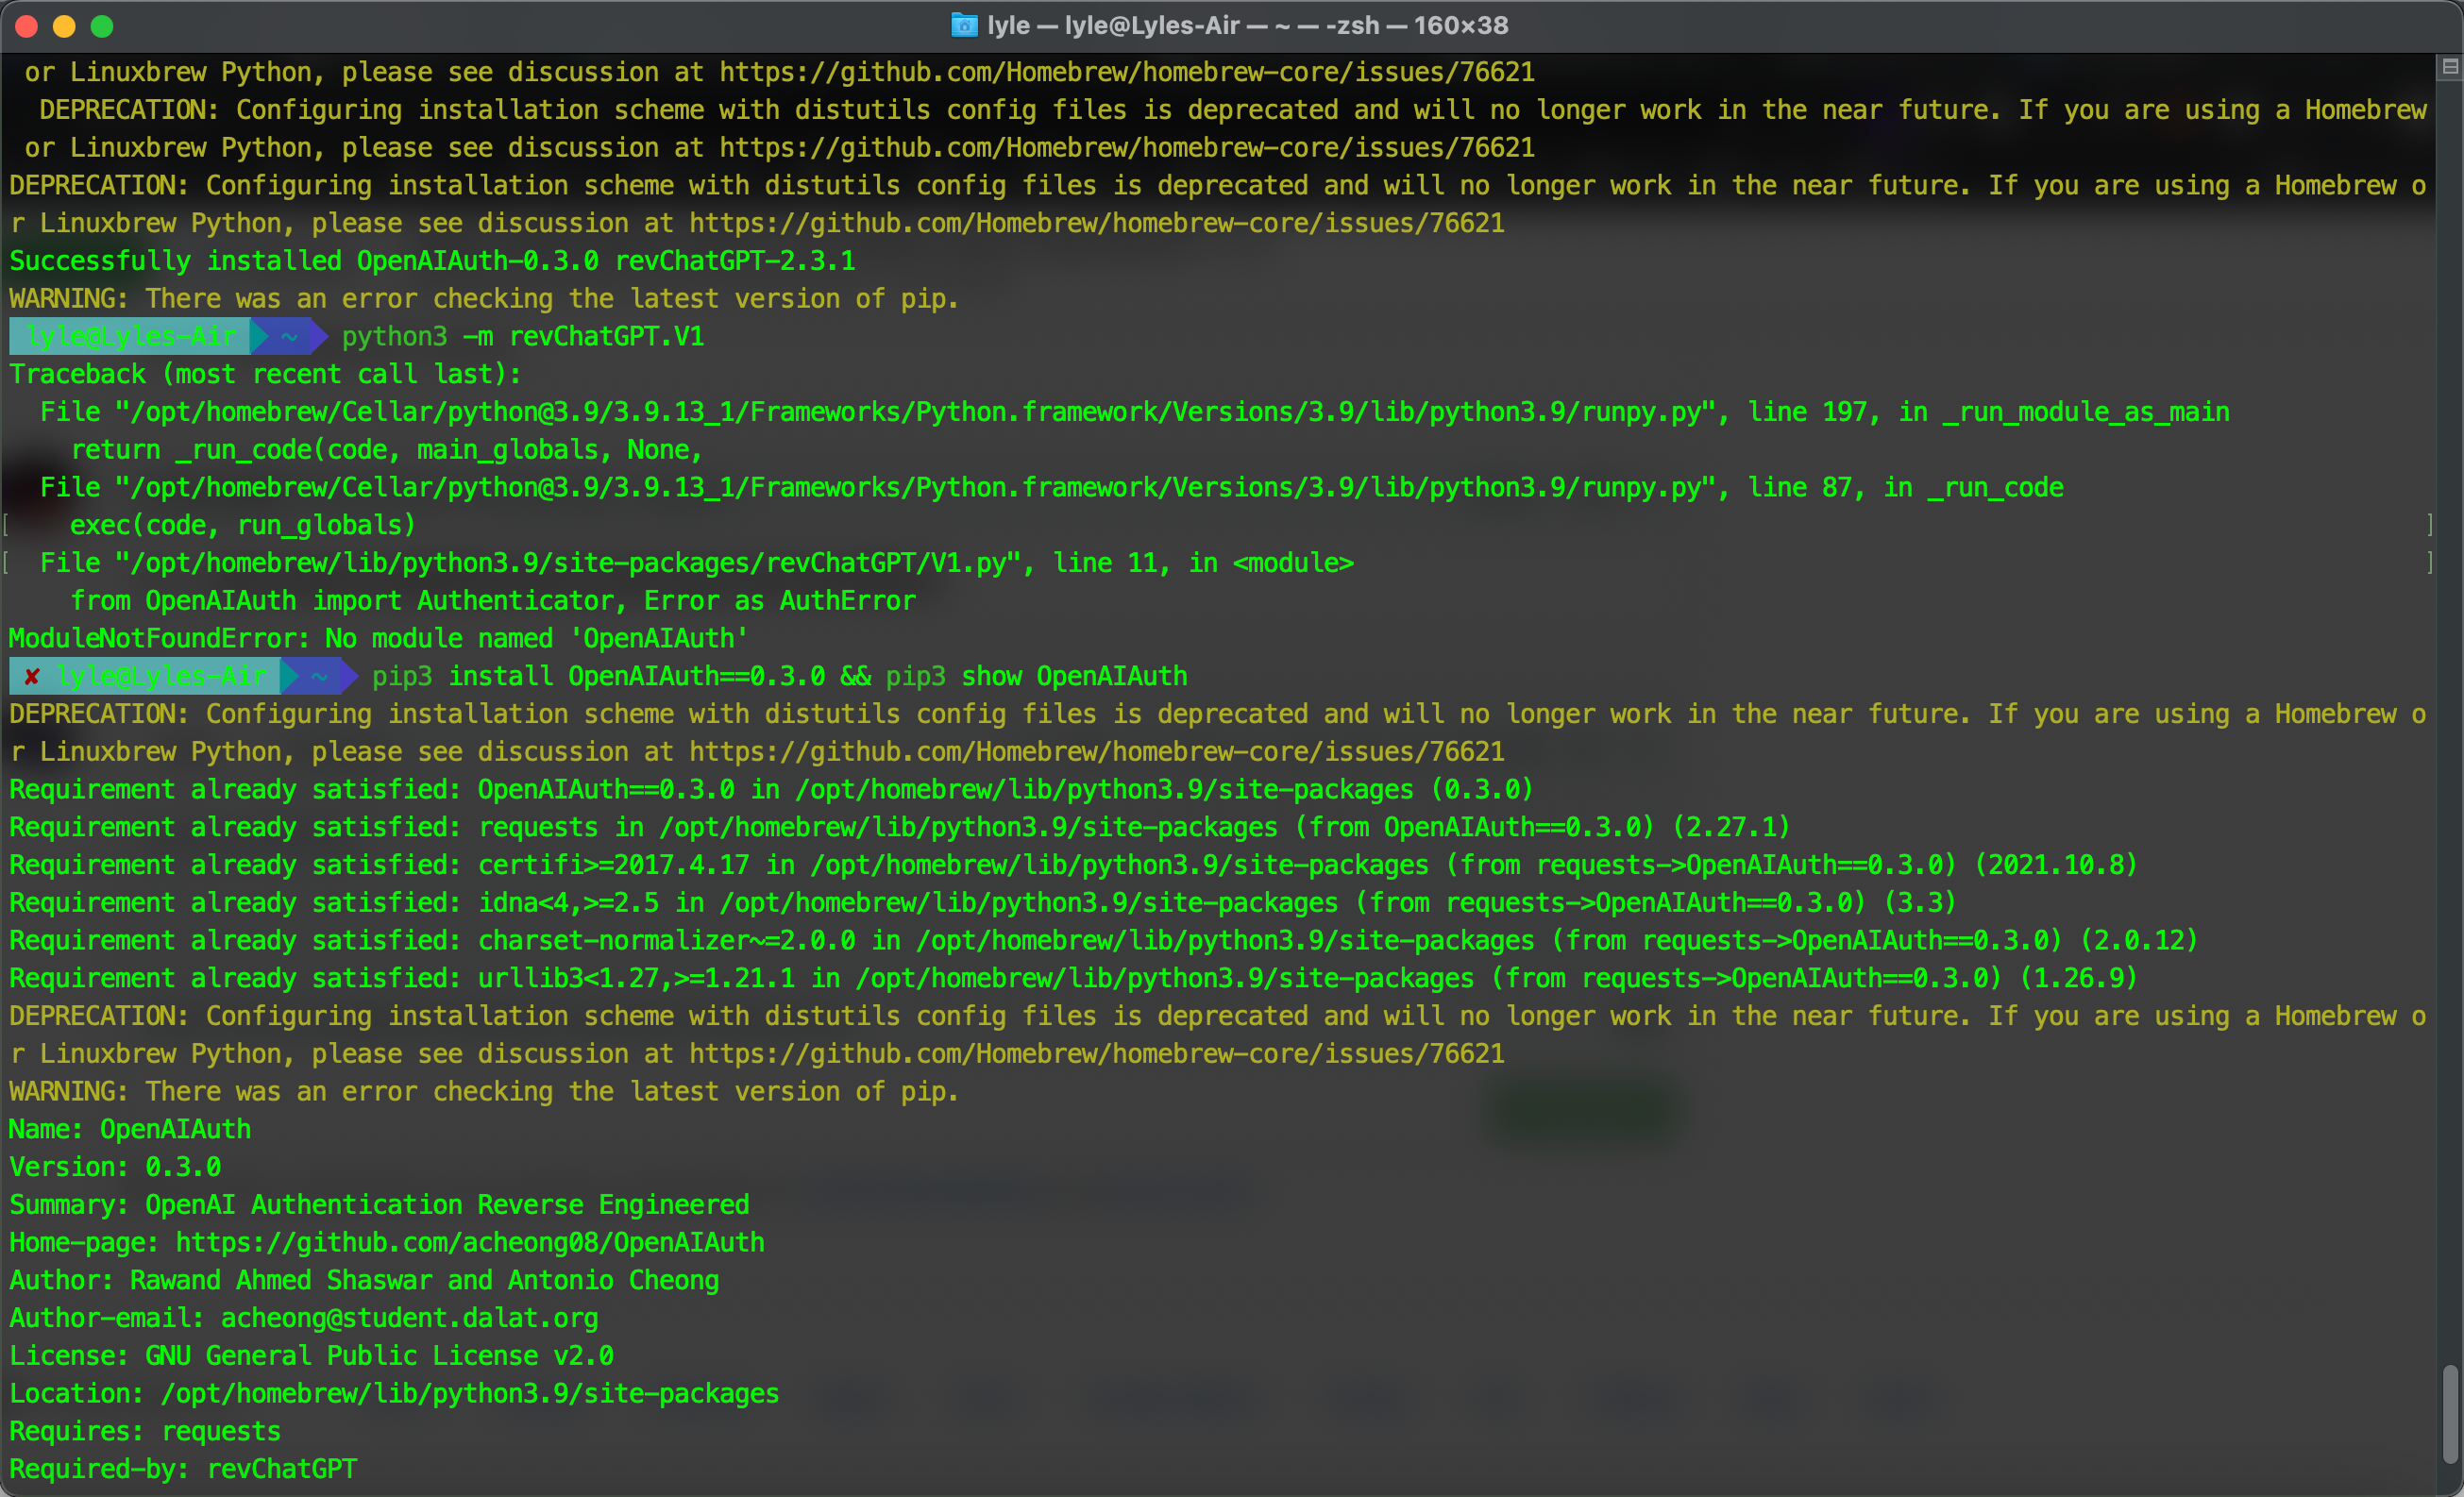Click the split-pane indicator icon at top right
The image size is (2464, 1497).
(x=2449, y=66)
